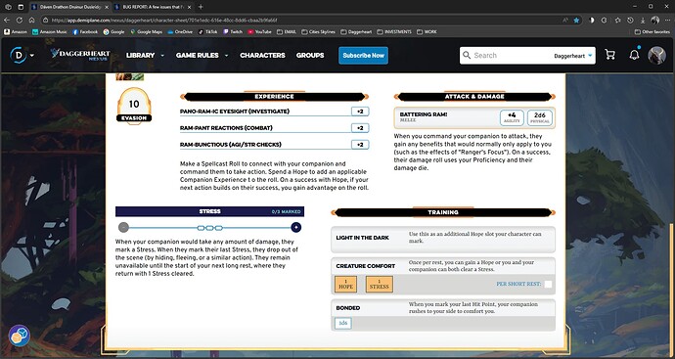Viewport: 675px width, 359px height.
Task: Tick the Per Short Rest checkbox
Action: (548, 284)
